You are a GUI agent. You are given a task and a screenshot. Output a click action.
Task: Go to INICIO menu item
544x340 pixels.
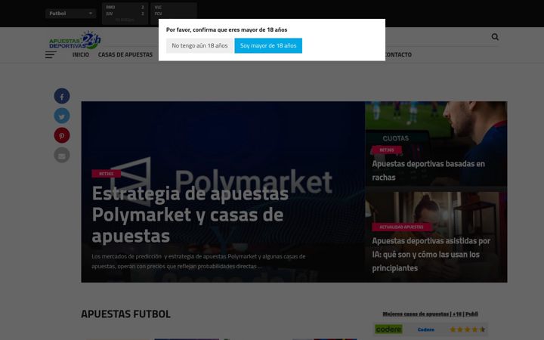tap(81, 55)
